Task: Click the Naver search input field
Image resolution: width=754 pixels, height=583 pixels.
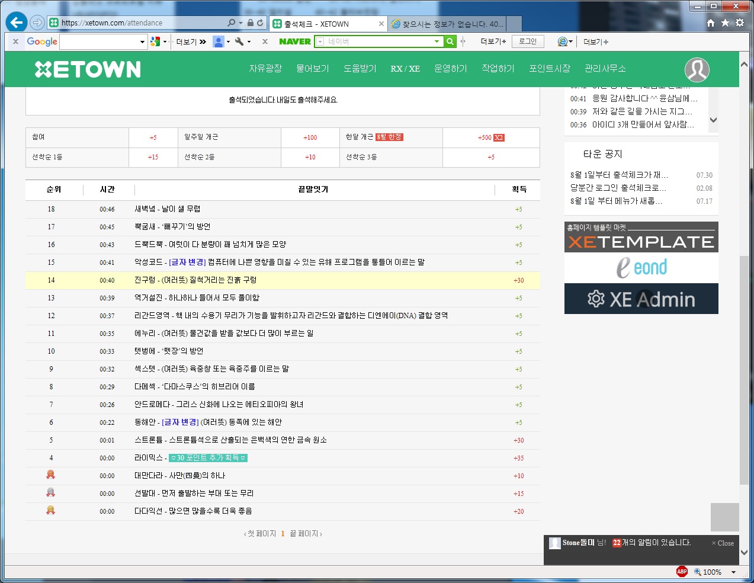Action: (x=379, y=41)
